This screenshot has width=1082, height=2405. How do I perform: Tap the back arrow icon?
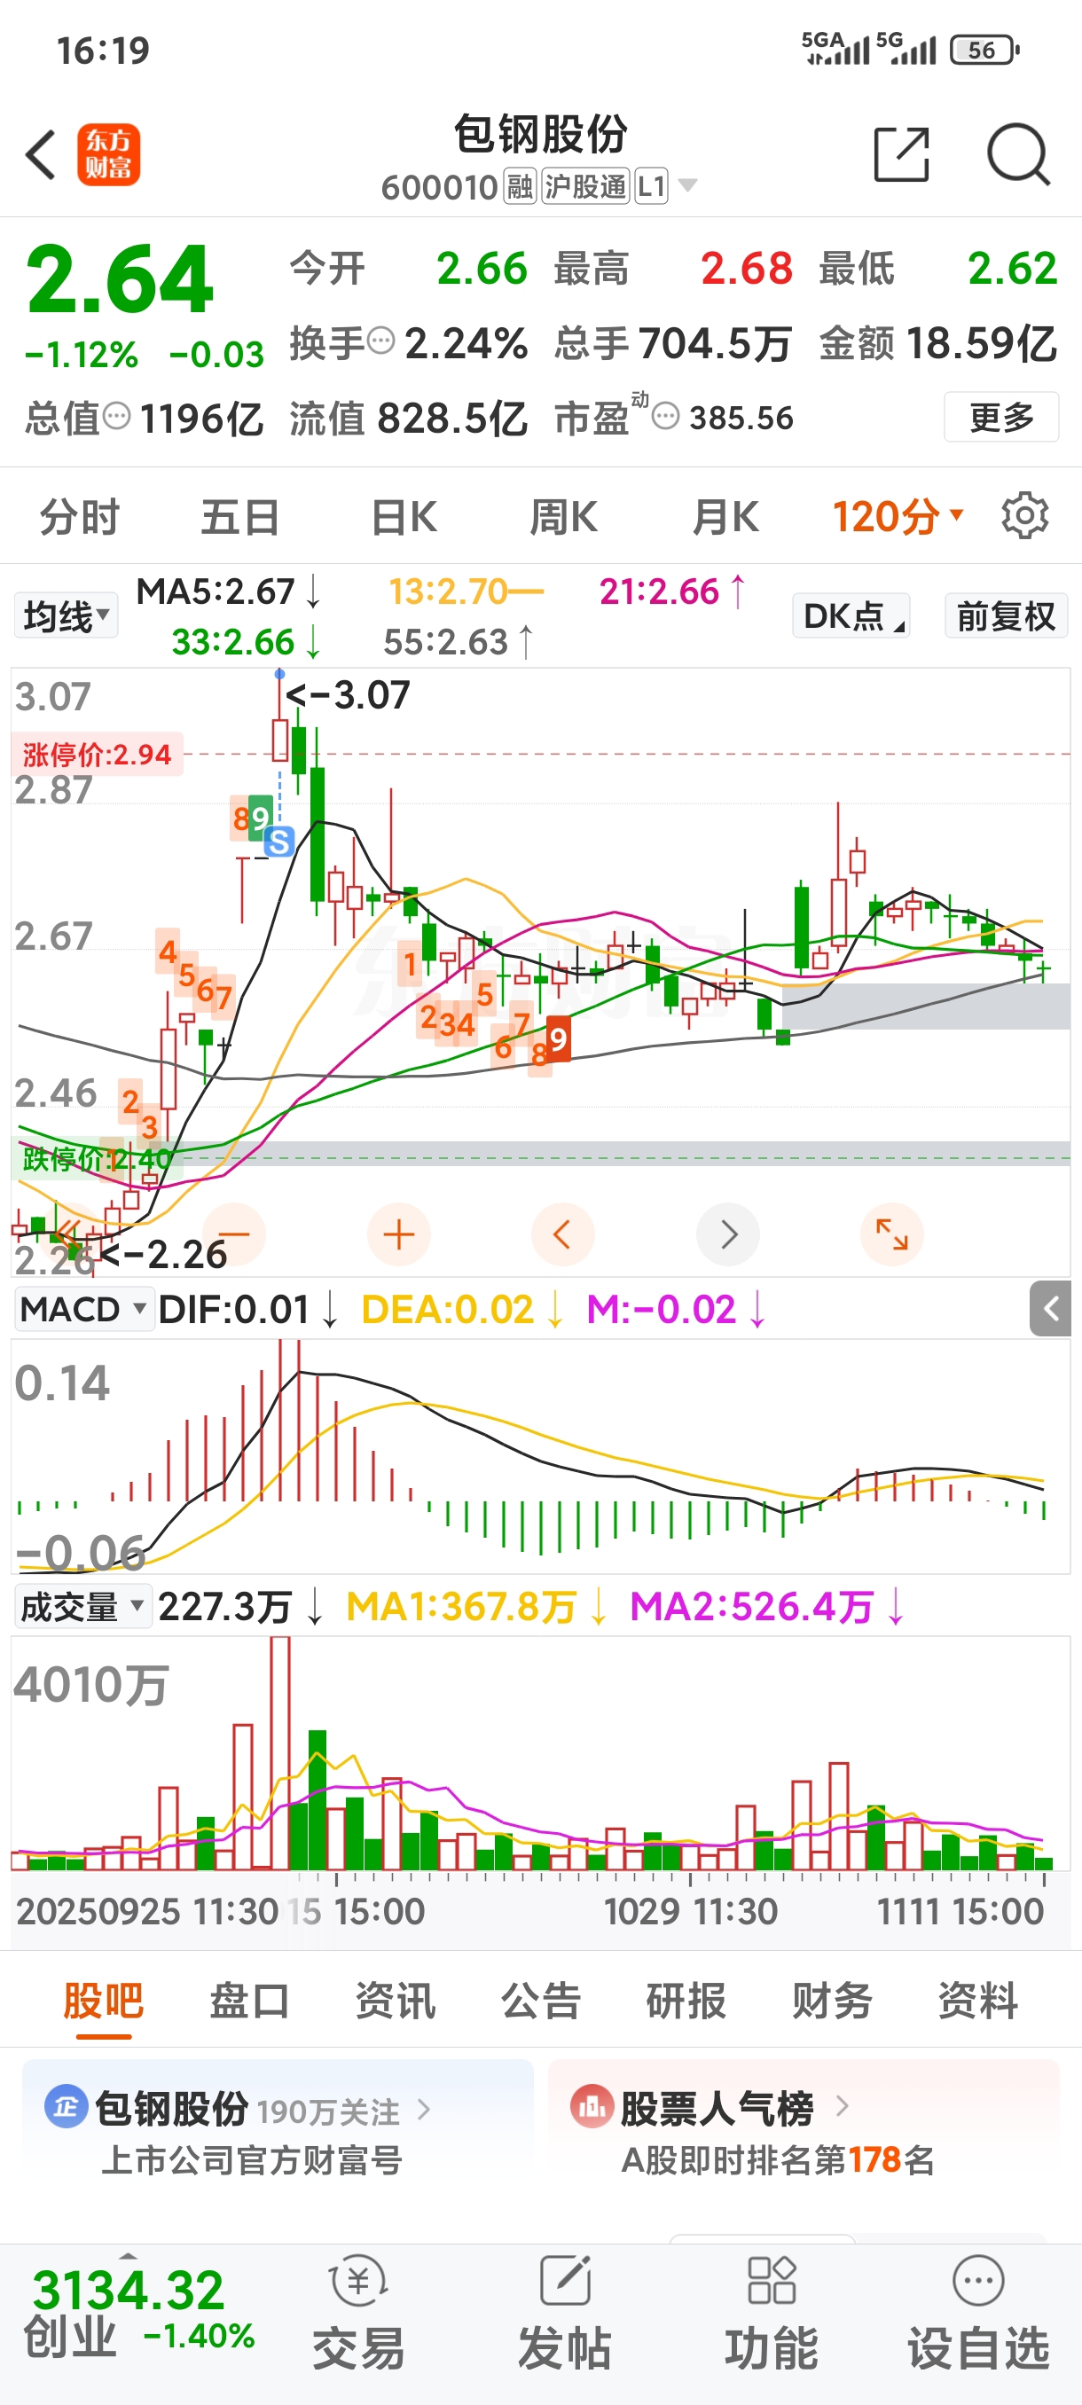click(x=41, y=155)
